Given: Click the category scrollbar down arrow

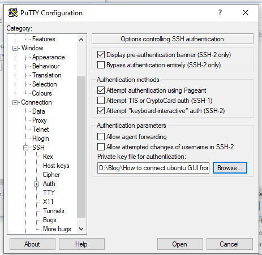Looking at the screenshot, I should 81,229.
